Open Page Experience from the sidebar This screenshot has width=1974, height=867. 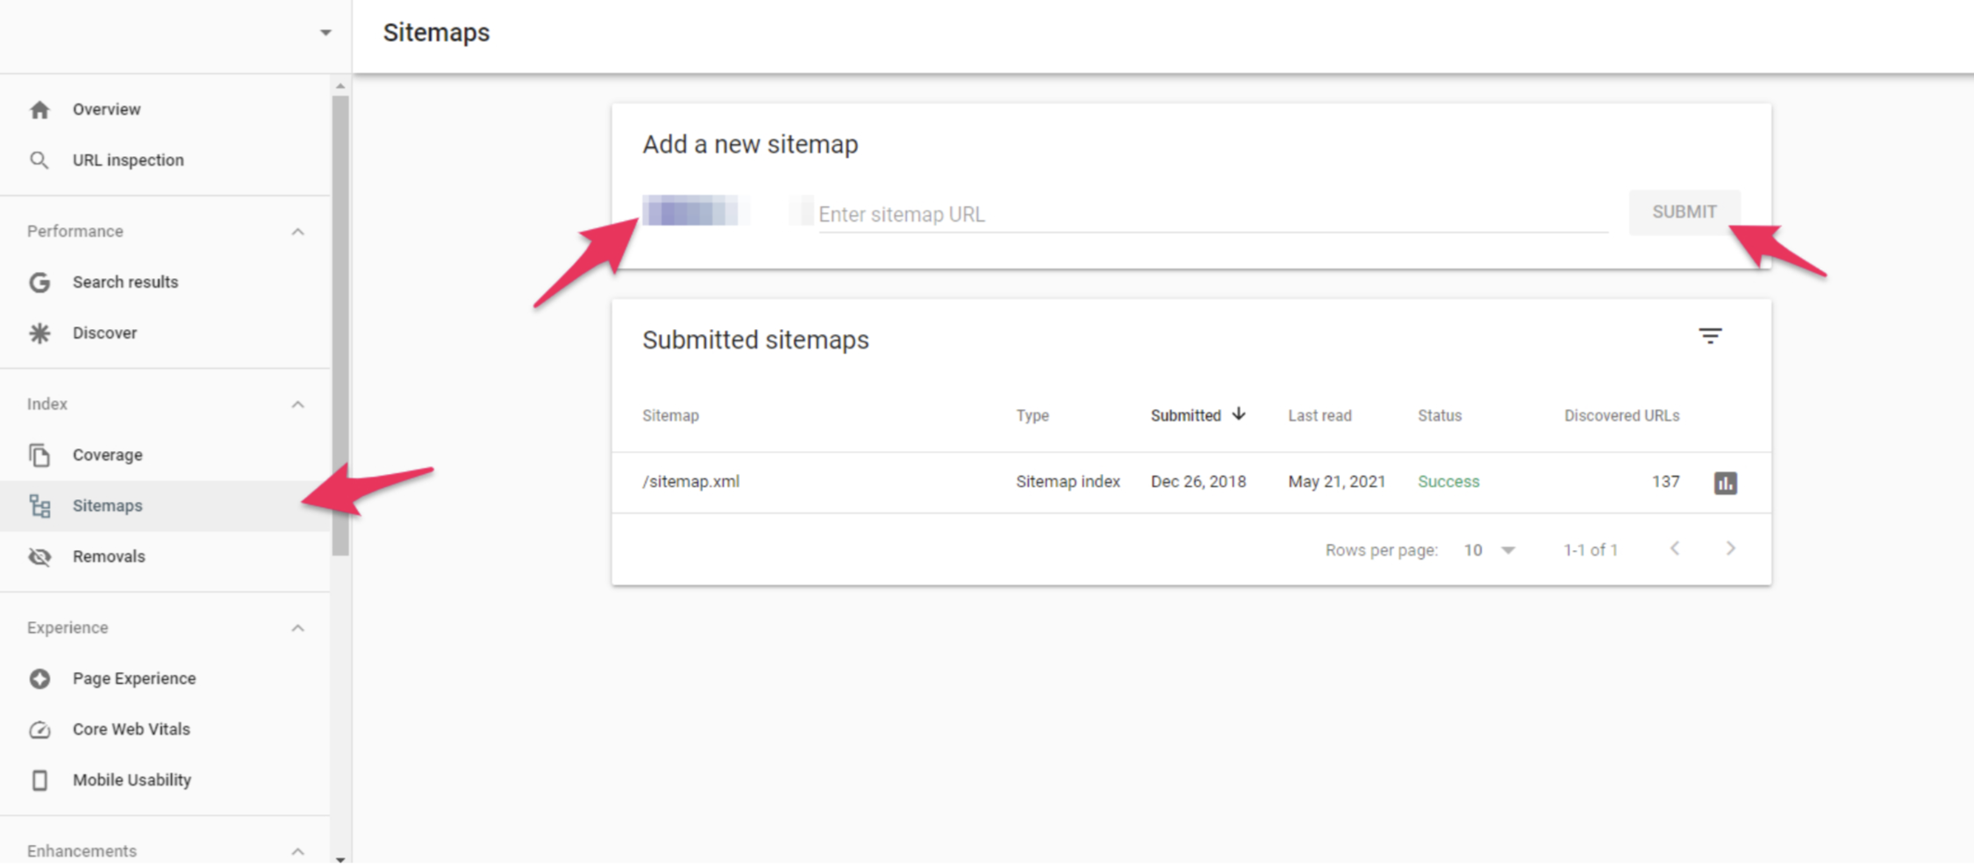[x=133, y=678]
